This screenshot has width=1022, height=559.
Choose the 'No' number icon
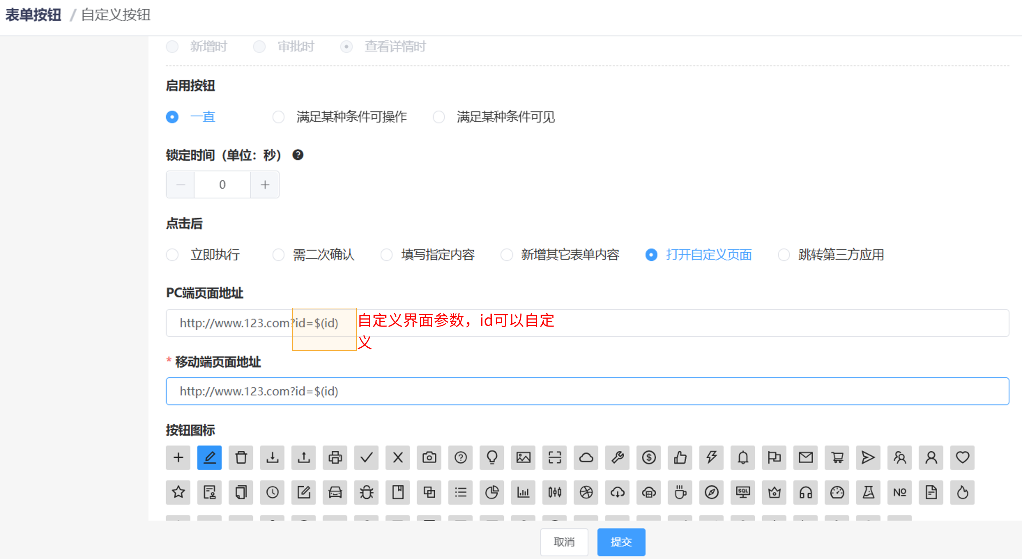899,493
